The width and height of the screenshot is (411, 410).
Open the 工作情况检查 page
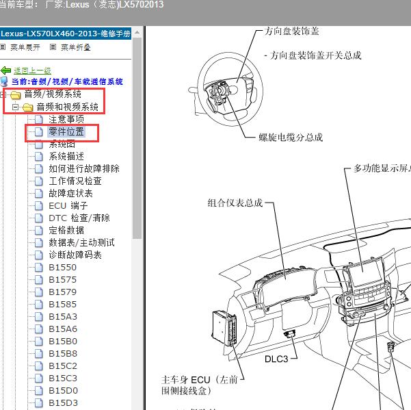click(x=75, y=181)
